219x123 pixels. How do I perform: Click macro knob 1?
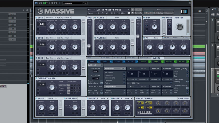(x=158, y=103)
